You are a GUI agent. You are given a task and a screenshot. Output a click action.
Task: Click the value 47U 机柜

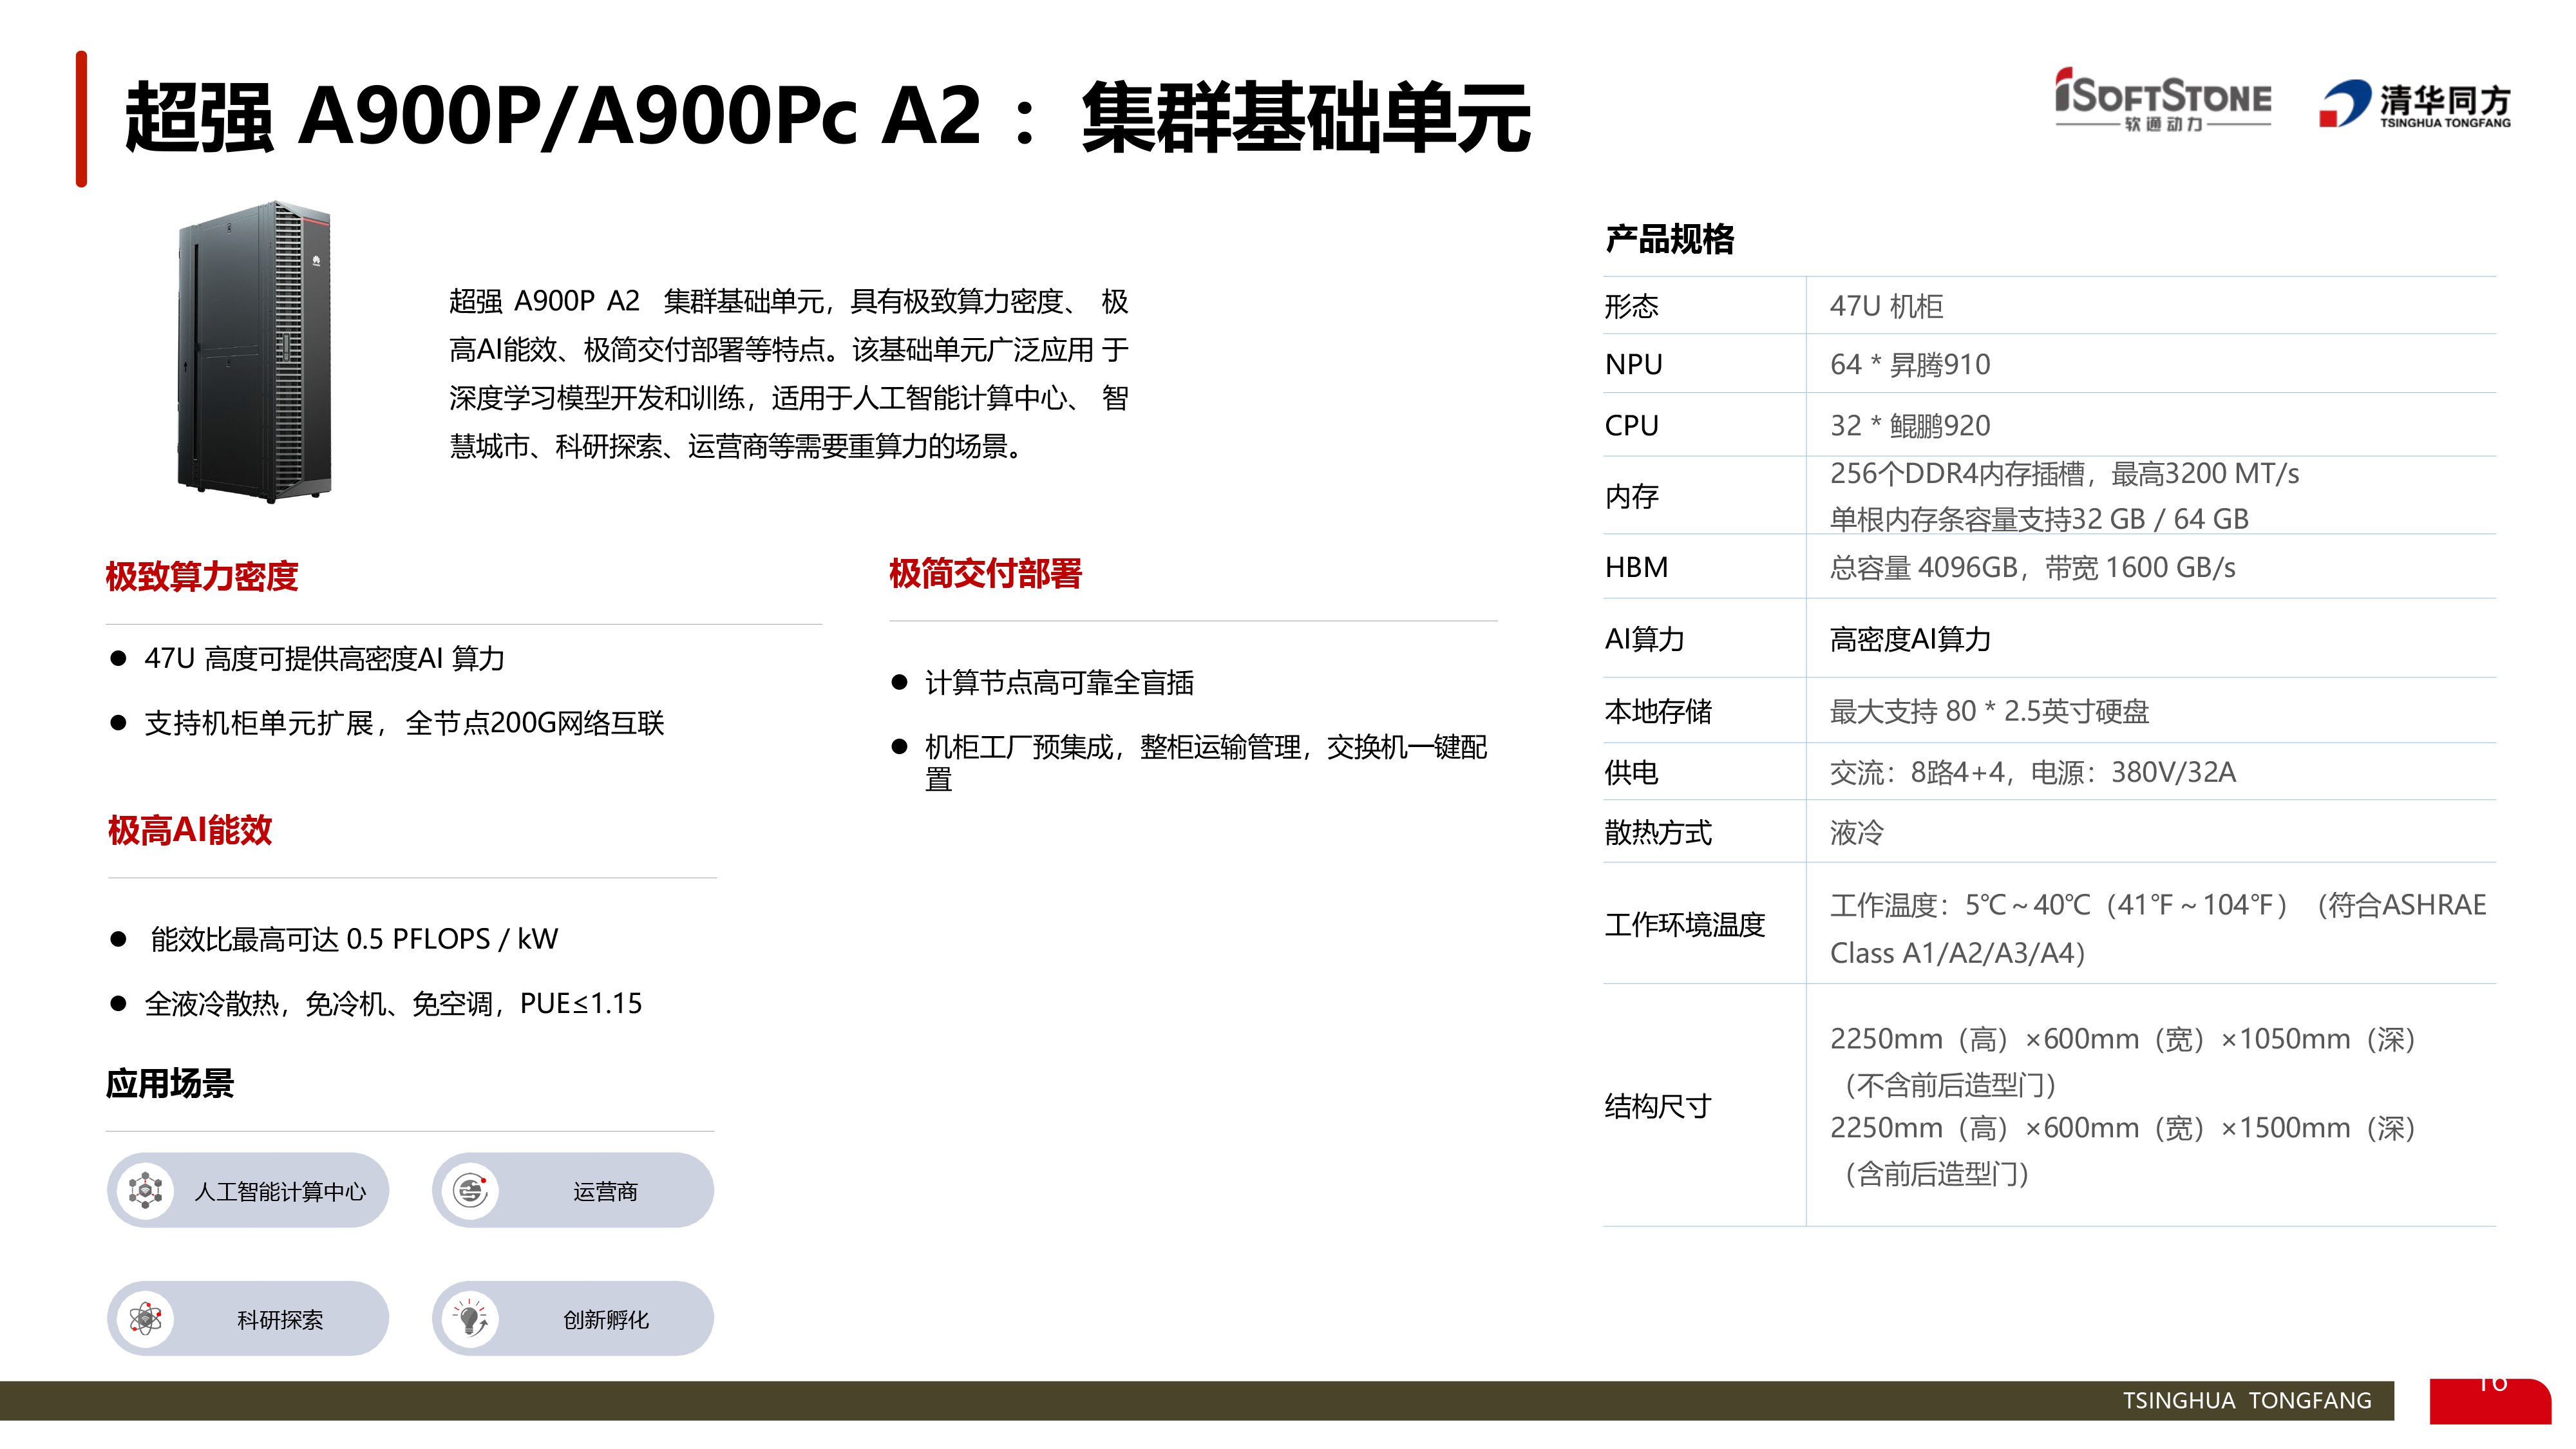1886,306
